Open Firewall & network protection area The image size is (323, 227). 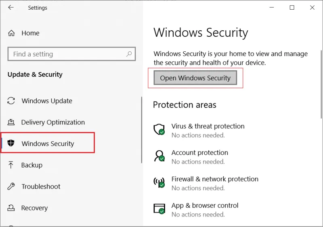(214, 179)
